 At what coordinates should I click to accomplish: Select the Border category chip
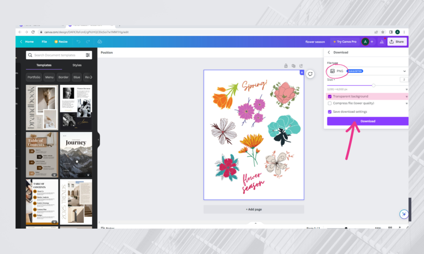(63, 77)
